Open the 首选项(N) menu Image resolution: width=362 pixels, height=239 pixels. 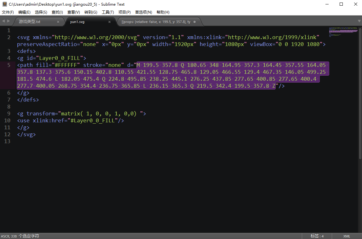[x=143, y=12]
